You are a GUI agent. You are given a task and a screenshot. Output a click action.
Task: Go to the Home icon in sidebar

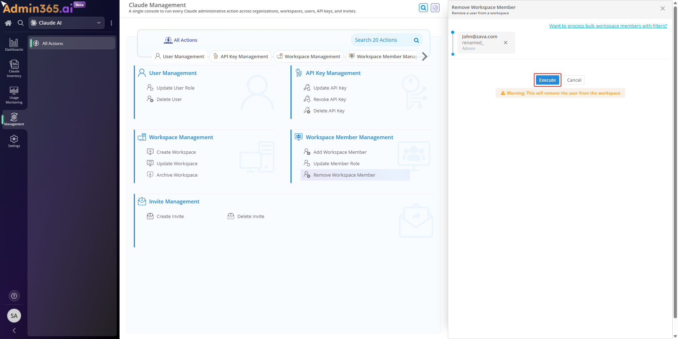(8, 23)
